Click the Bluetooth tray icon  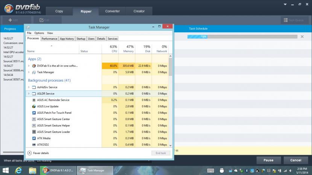pyautogui.click(x=247, y=170)
